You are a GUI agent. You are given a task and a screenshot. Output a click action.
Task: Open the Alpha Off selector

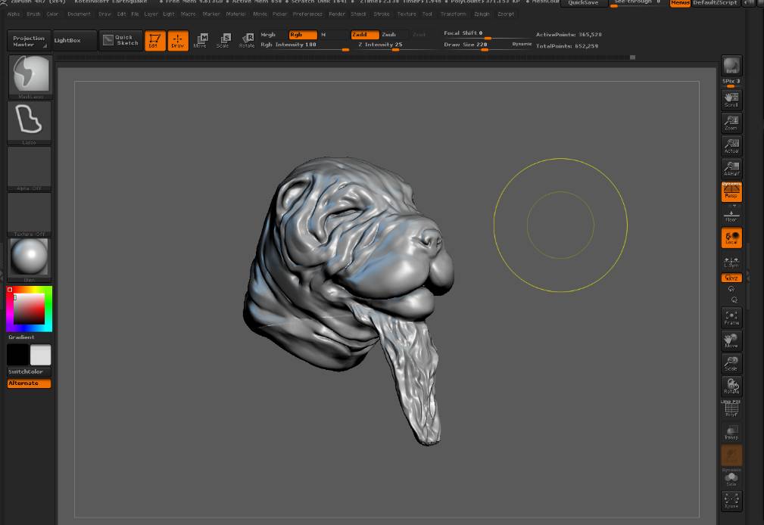tap(30, 168)
